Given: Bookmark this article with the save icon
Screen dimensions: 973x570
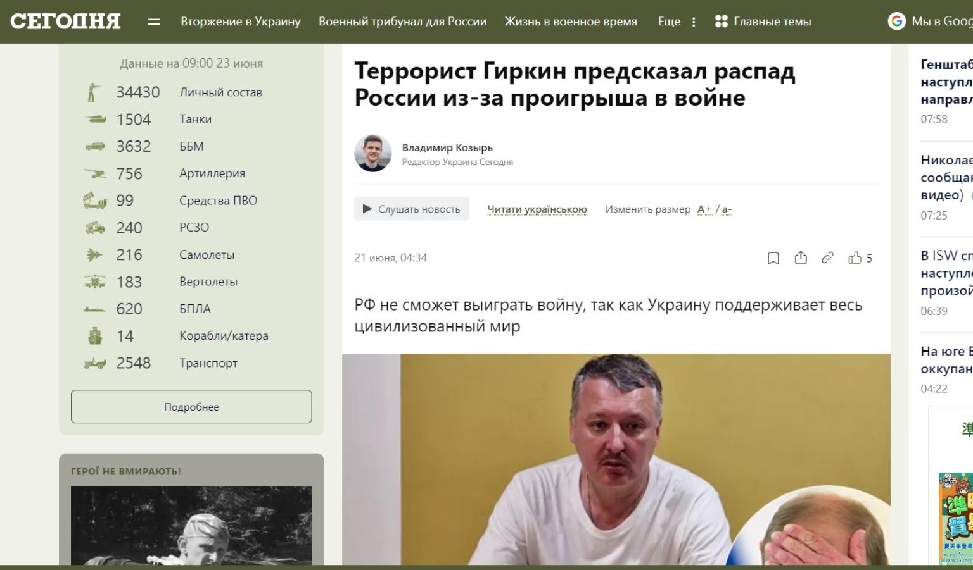Looking at the screenshot, I should 773,258.
